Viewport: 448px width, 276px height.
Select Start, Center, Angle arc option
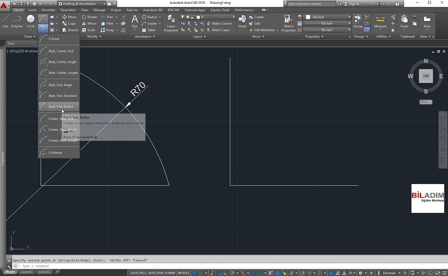[x=59, y=62]
